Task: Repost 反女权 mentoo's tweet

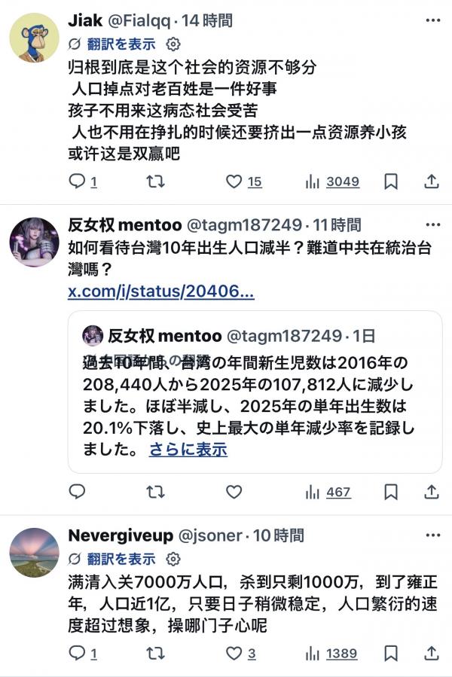Action: point(156,492)
